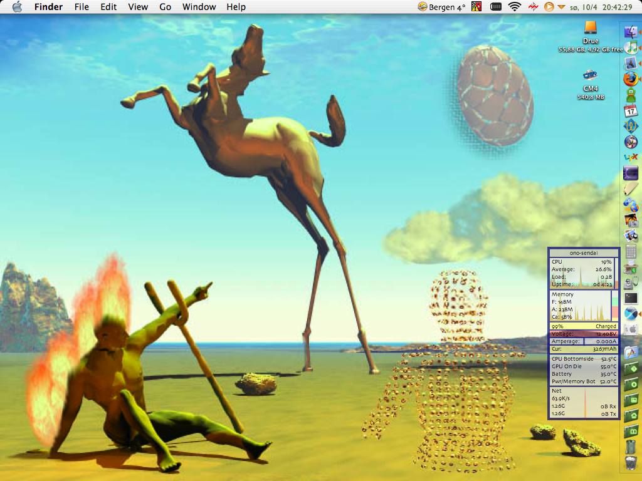Click the battery status menu icon
The image size is (642, 481).
click(x=496, y=6)
